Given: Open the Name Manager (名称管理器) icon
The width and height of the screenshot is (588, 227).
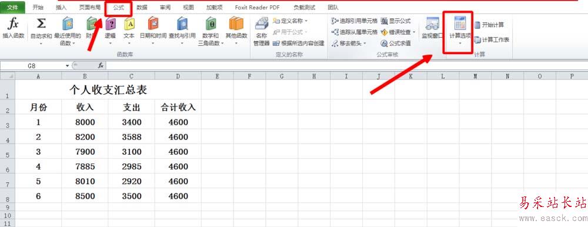Looking at the screenshot, I should point(262,24).
